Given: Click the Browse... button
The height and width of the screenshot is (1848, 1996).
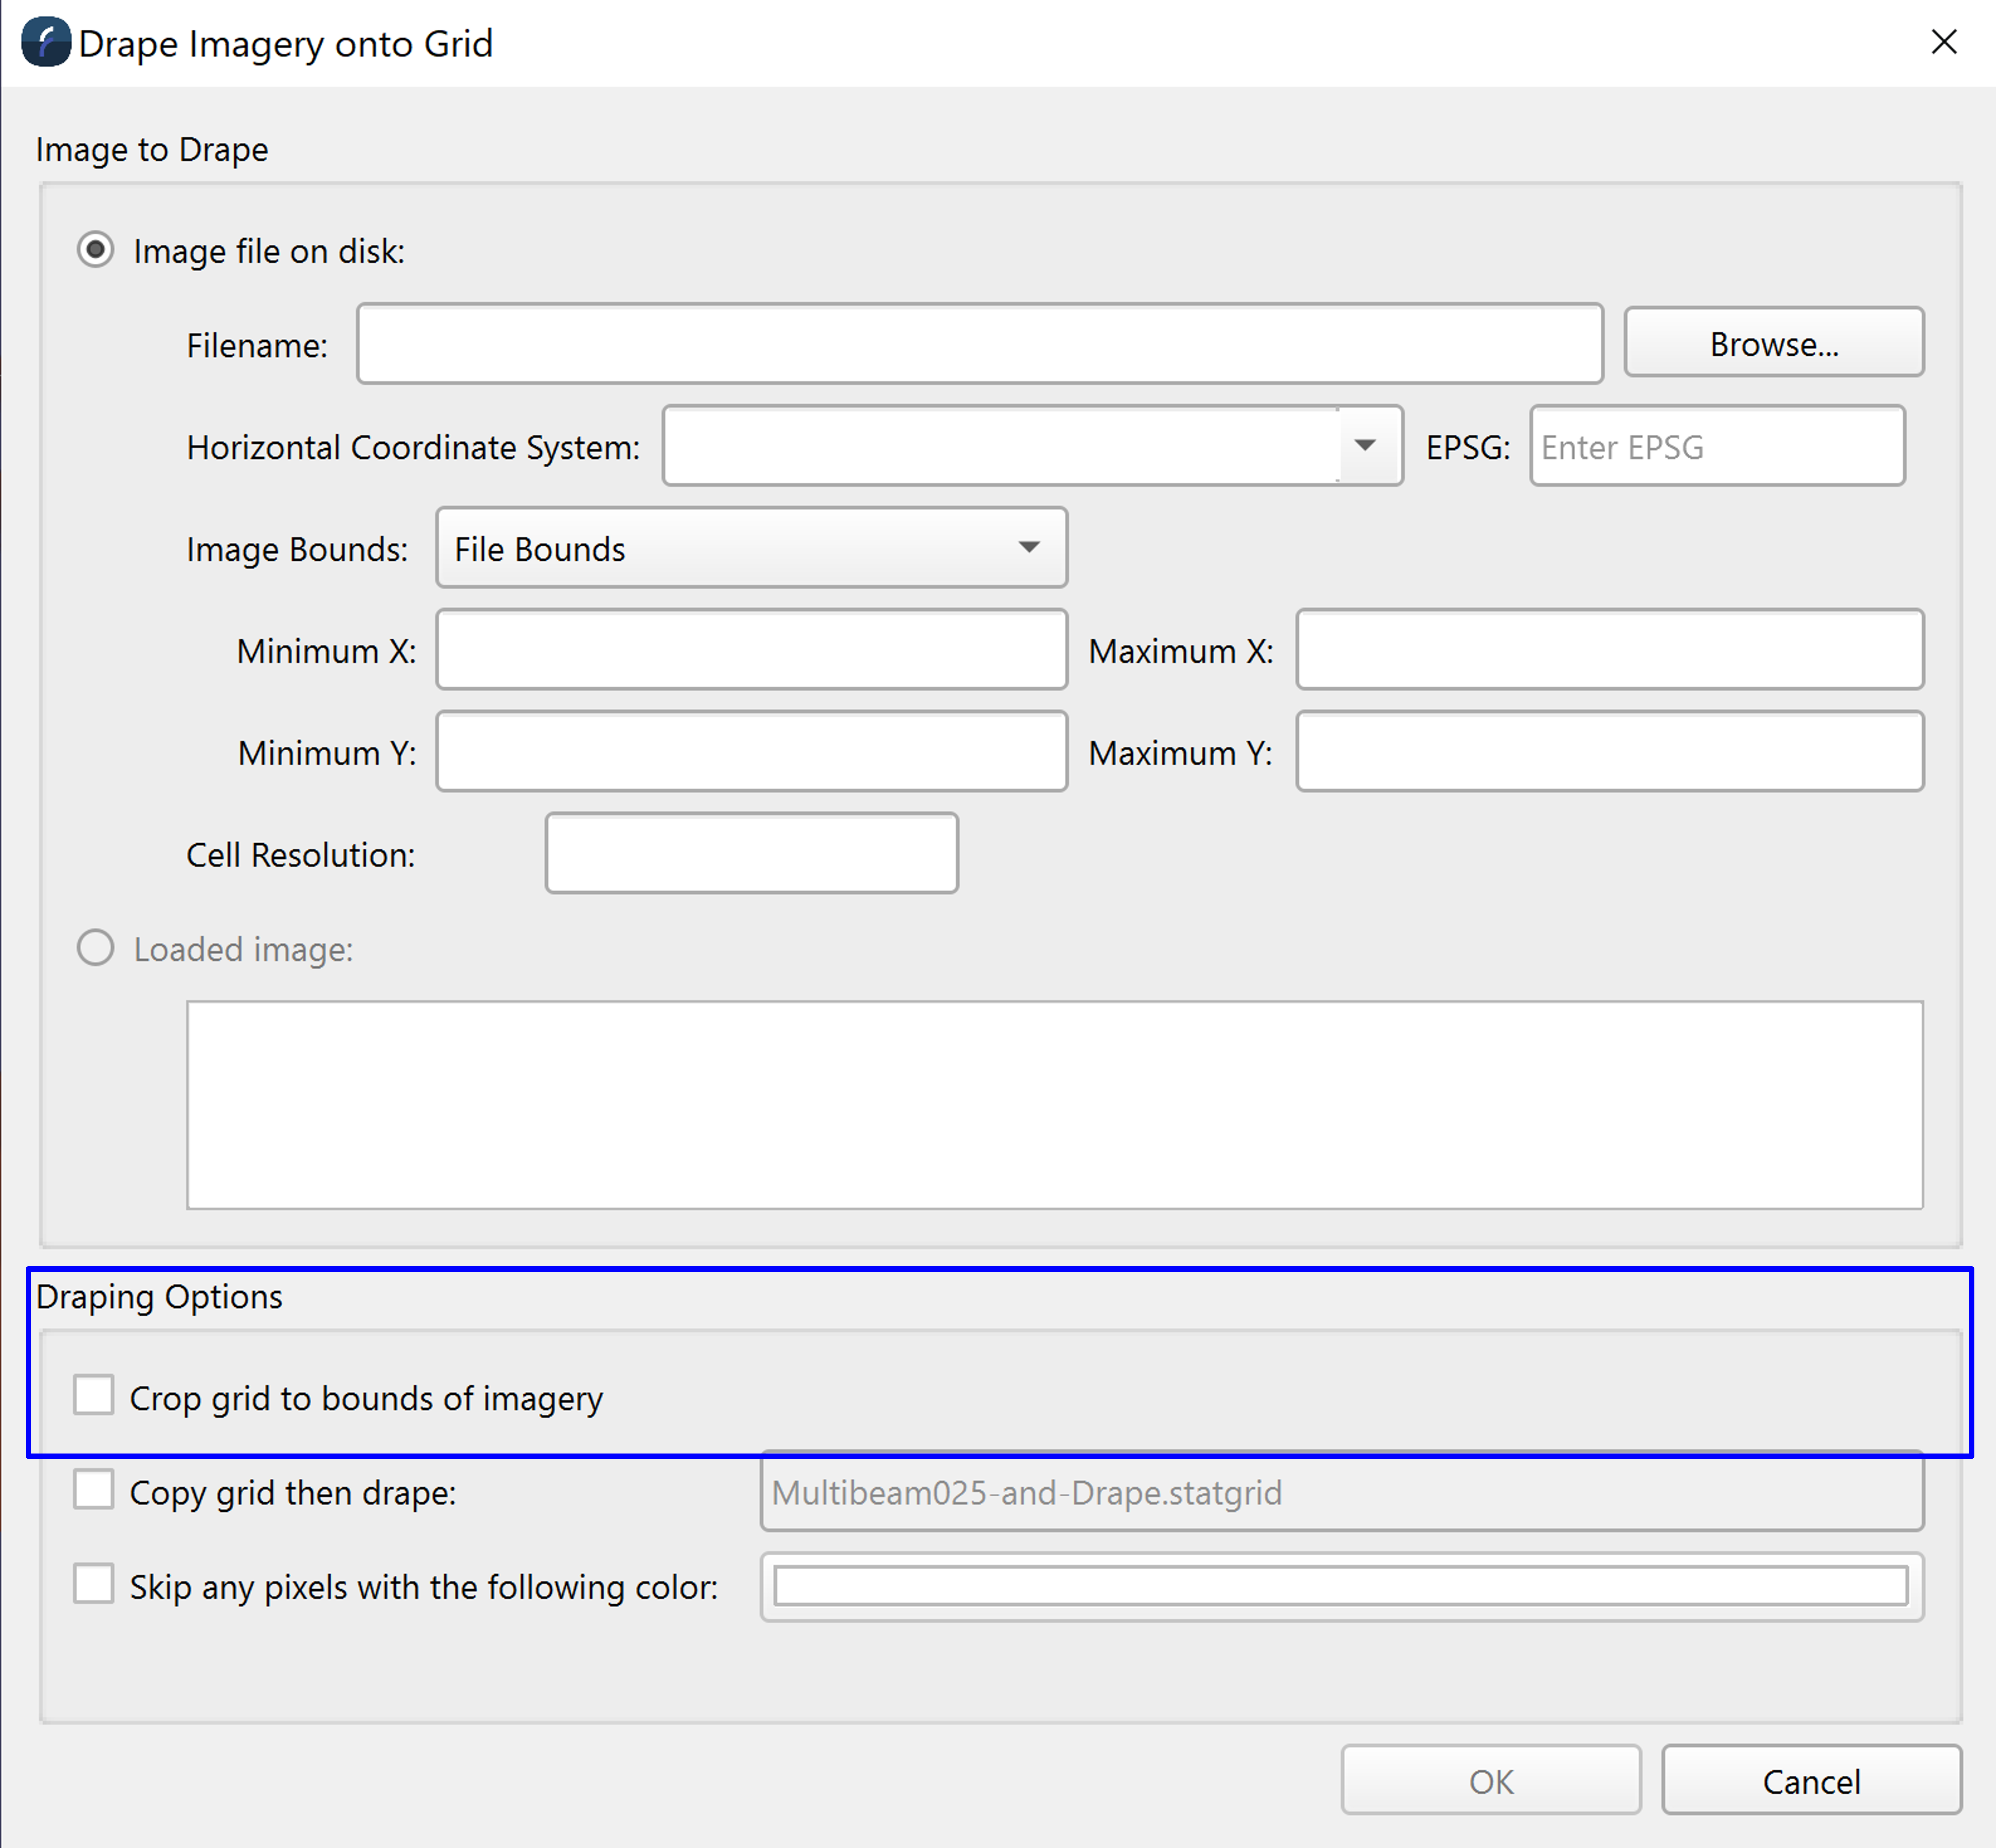Looking at the screenshot, I should pyautogui.click(x=1773, y=343).
